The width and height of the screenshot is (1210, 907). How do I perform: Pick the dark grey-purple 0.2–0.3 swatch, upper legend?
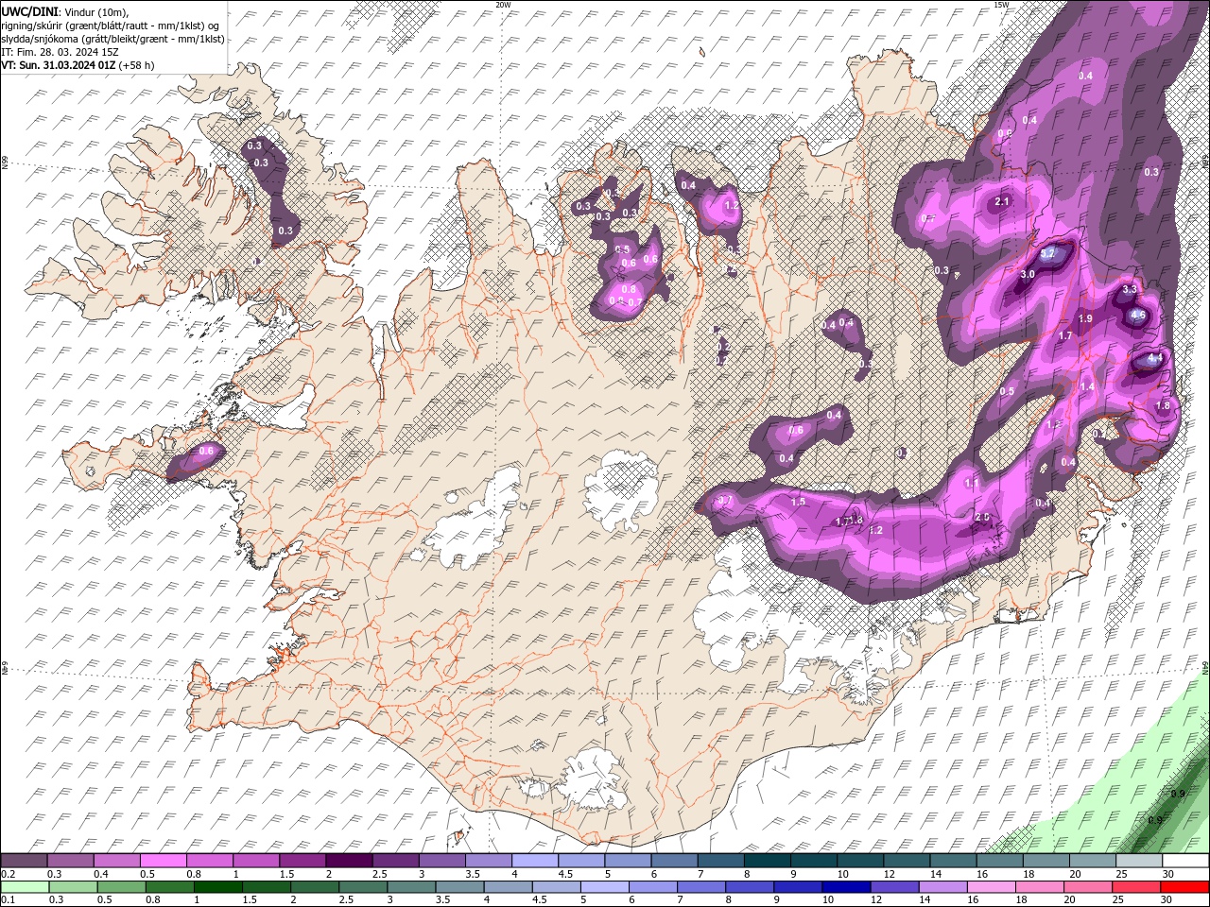tap(24, 861)
